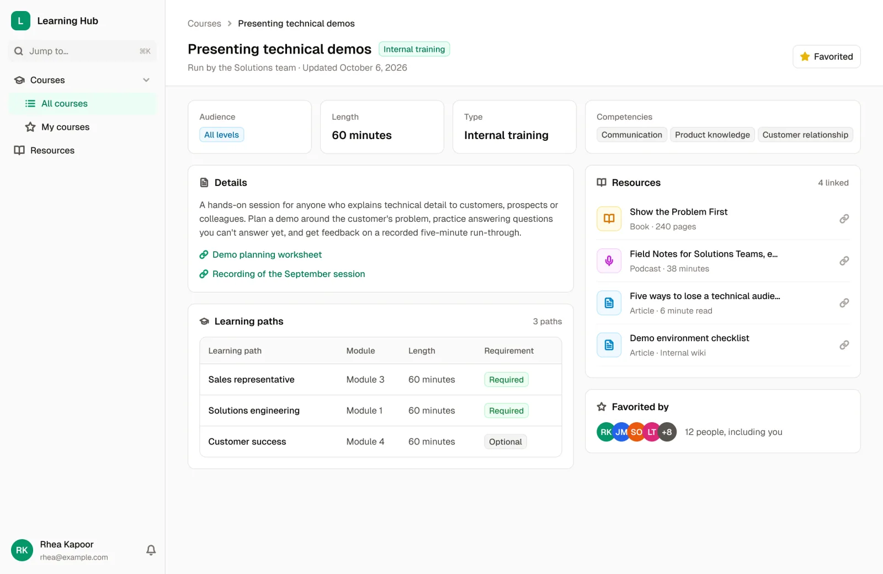Click the green Learning Hub logo

pos(20,21)
